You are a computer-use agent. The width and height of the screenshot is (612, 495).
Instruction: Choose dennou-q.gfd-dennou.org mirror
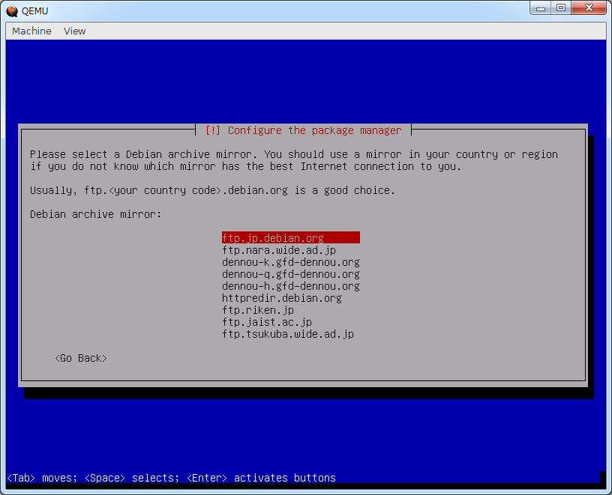(x=291, y=274)
